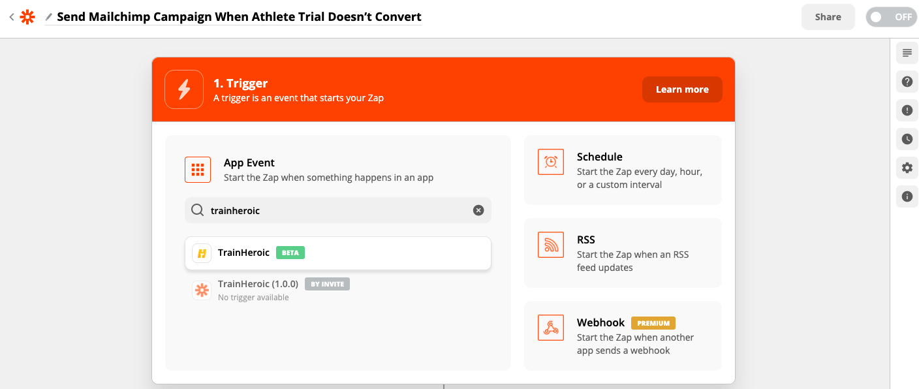The image size is (919, 389).
Task: Click the Webhook icon
Action: [x=550, y=328]
